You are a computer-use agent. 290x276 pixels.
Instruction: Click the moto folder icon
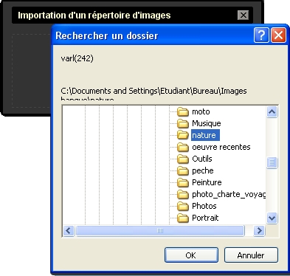tap(183, 112)
